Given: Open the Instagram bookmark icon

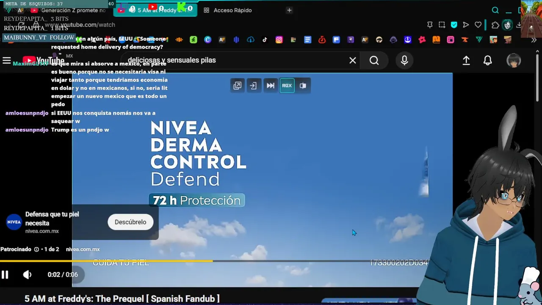Looking at the screenshot, I should pyautogui.click(x=279, y=40).
